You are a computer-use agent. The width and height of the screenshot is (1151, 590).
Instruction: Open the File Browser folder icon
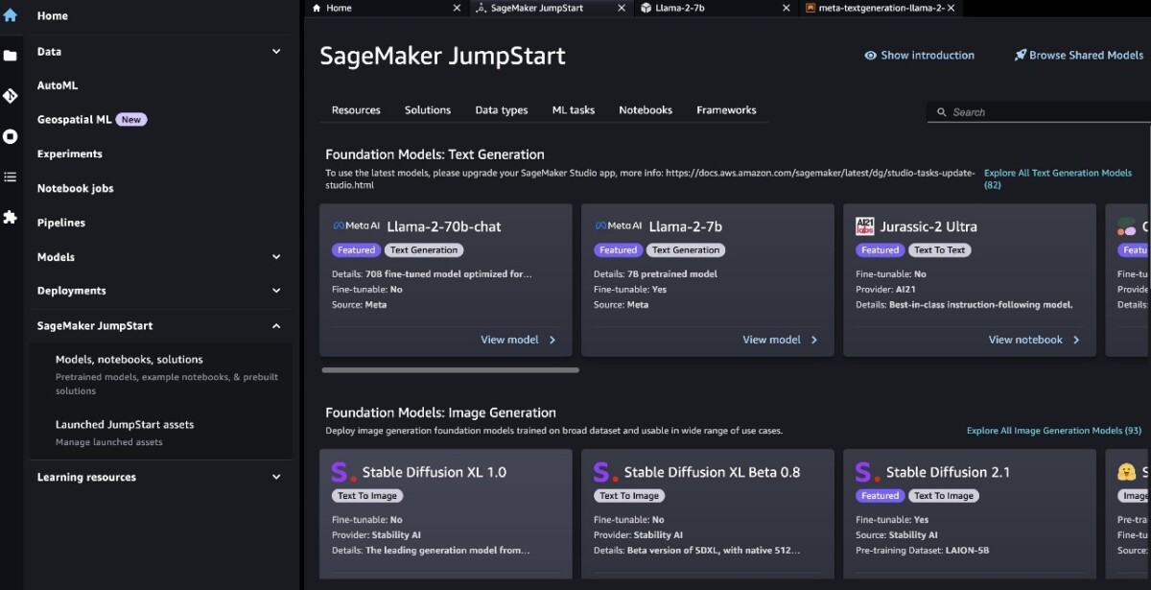click(11, 56)
